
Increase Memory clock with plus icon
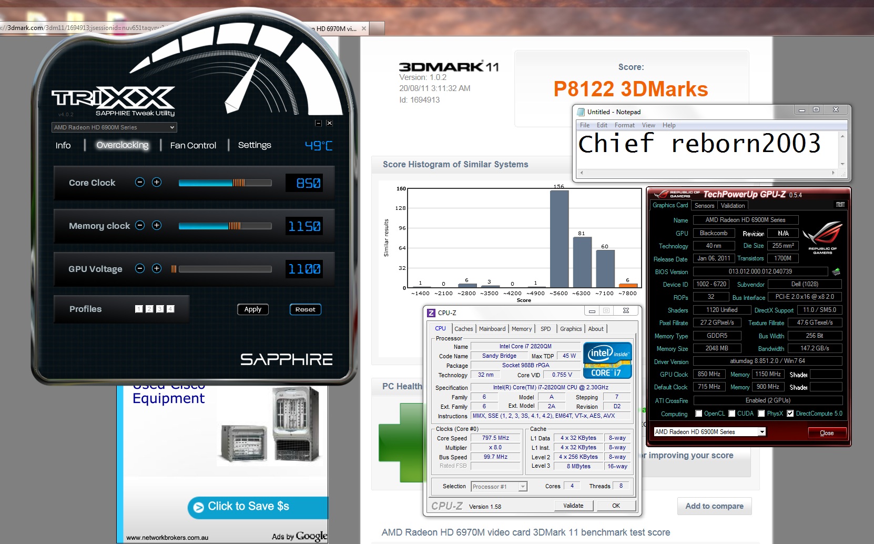pyautogui.click(x=157, y=225)
